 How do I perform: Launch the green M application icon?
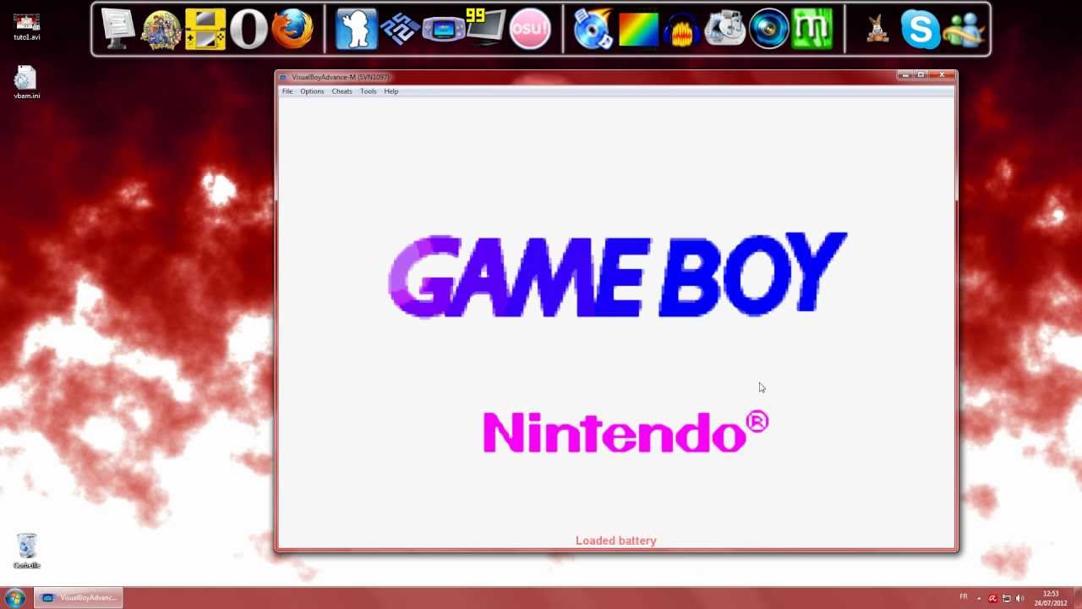[x=812, y=30]
